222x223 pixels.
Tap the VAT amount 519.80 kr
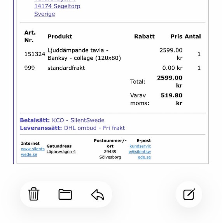[x=172, y=99]
